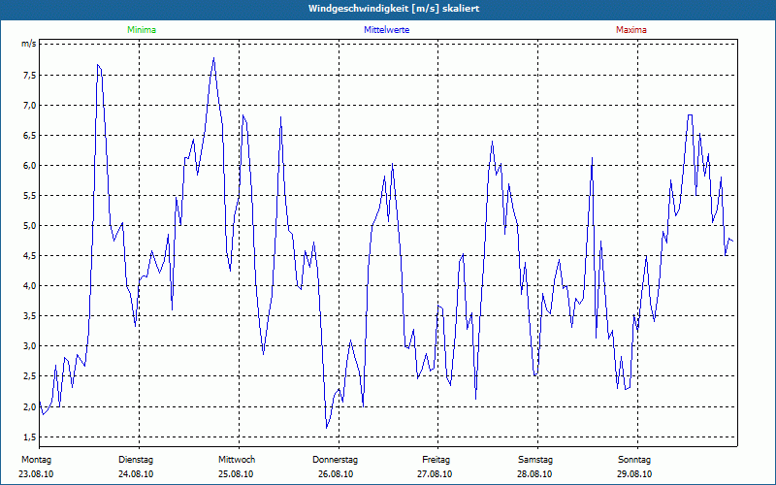This screenshot has width=776, height=485.
Task: Click the 3,0 value on y-axis
Action: 29,346
